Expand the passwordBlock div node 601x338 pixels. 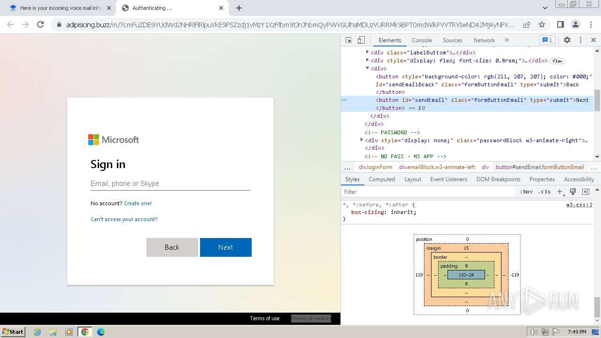[362, 140]
